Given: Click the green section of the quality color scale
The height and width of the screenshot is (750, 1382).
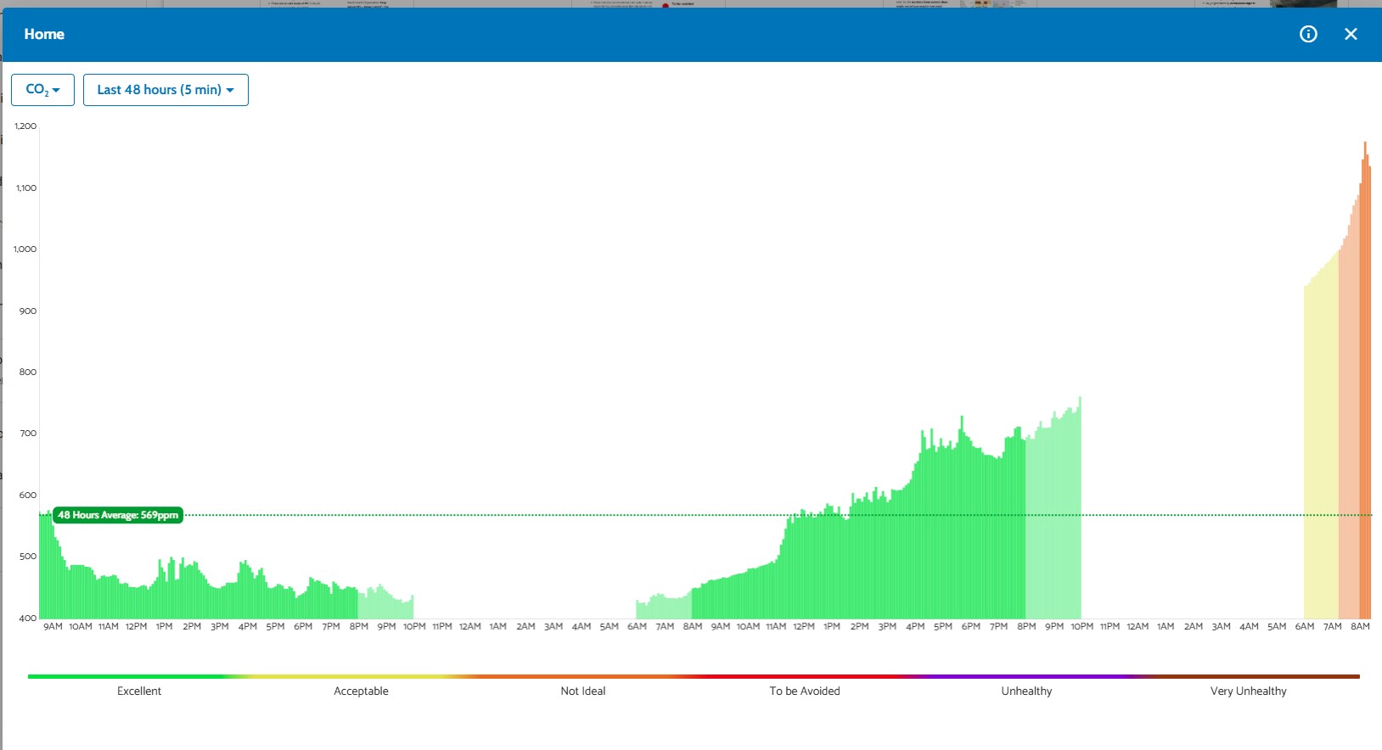Looking at the screenshot, I should coord(127,676).
